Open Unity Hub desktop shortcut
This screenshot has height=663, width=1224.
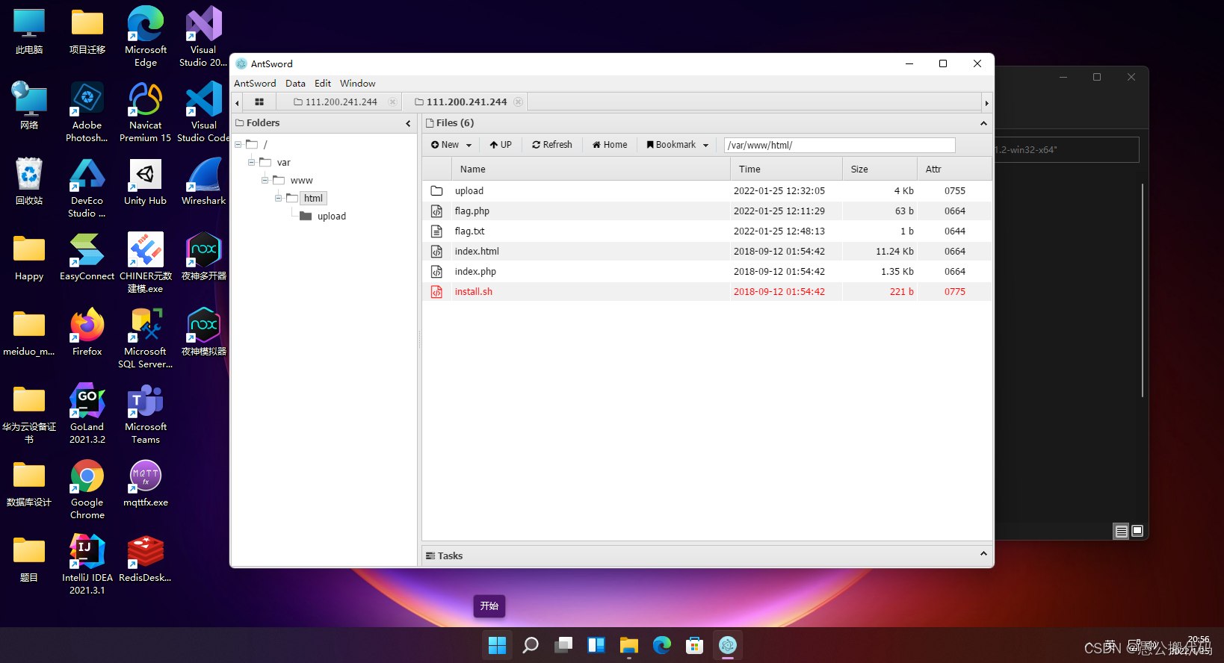pyautogui.click(x=145, y=181)
